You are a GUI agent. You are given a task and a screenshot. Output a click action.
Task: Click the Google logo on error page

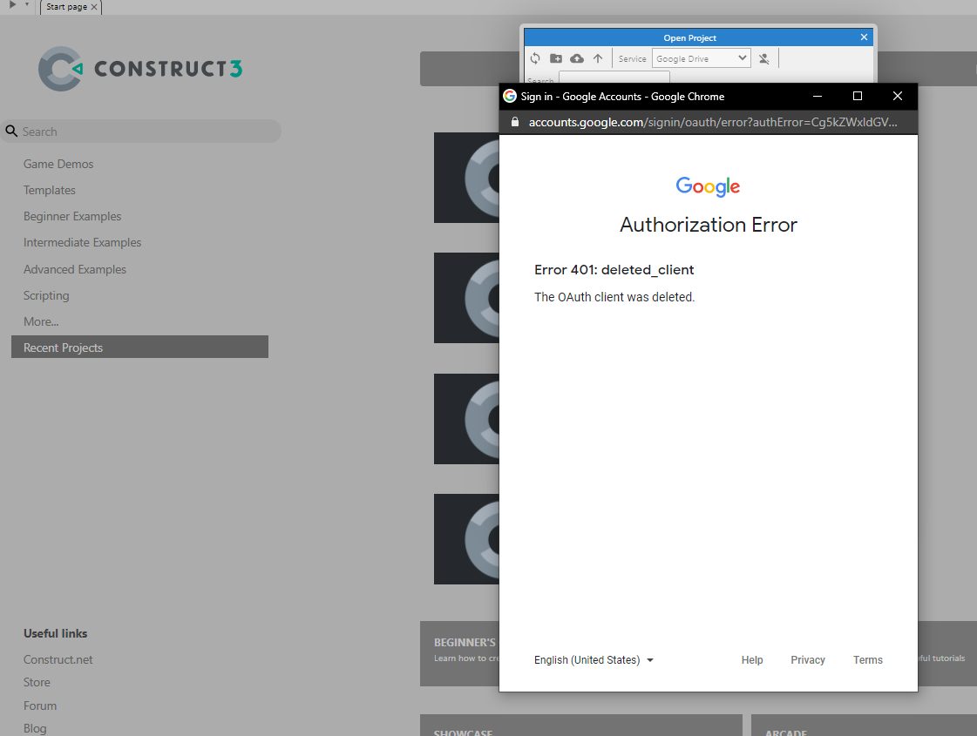pyautogui.click(x=708, y=186)
